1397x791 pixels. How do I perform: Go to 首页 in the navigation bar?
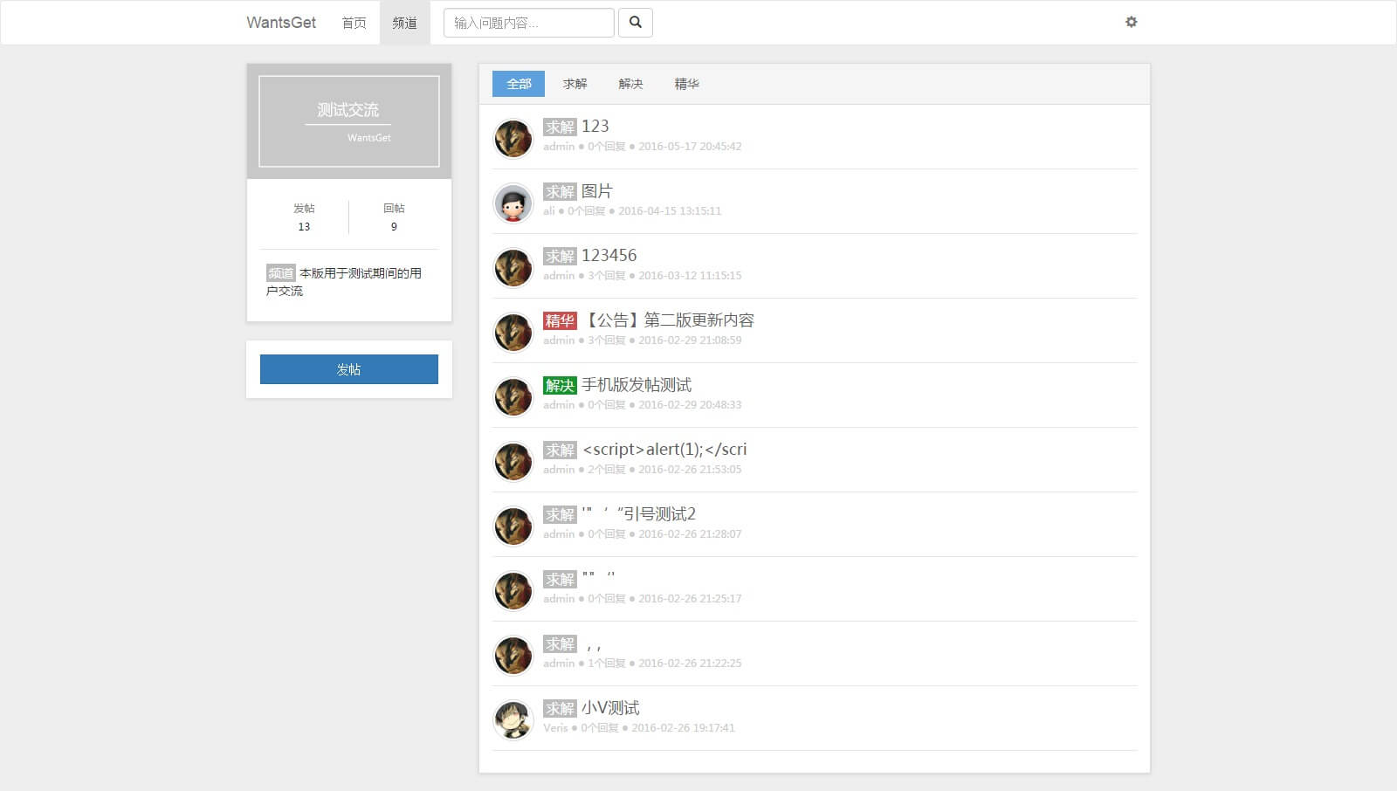point(354,23)
